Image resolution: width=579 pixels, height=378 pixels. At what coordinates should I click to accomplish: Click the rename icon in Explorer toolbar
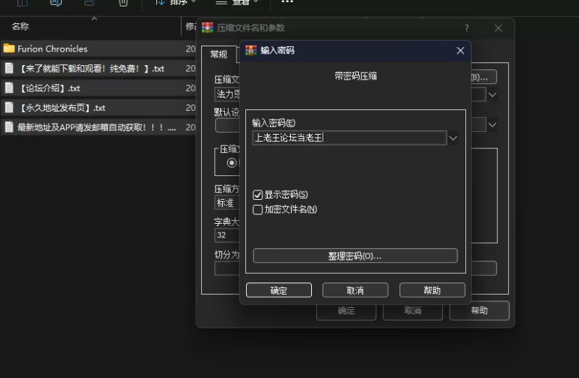[56, 3]
